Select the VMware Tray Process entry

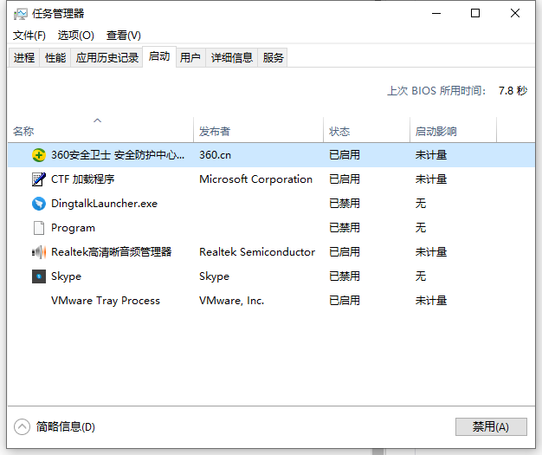click(106, 301)
